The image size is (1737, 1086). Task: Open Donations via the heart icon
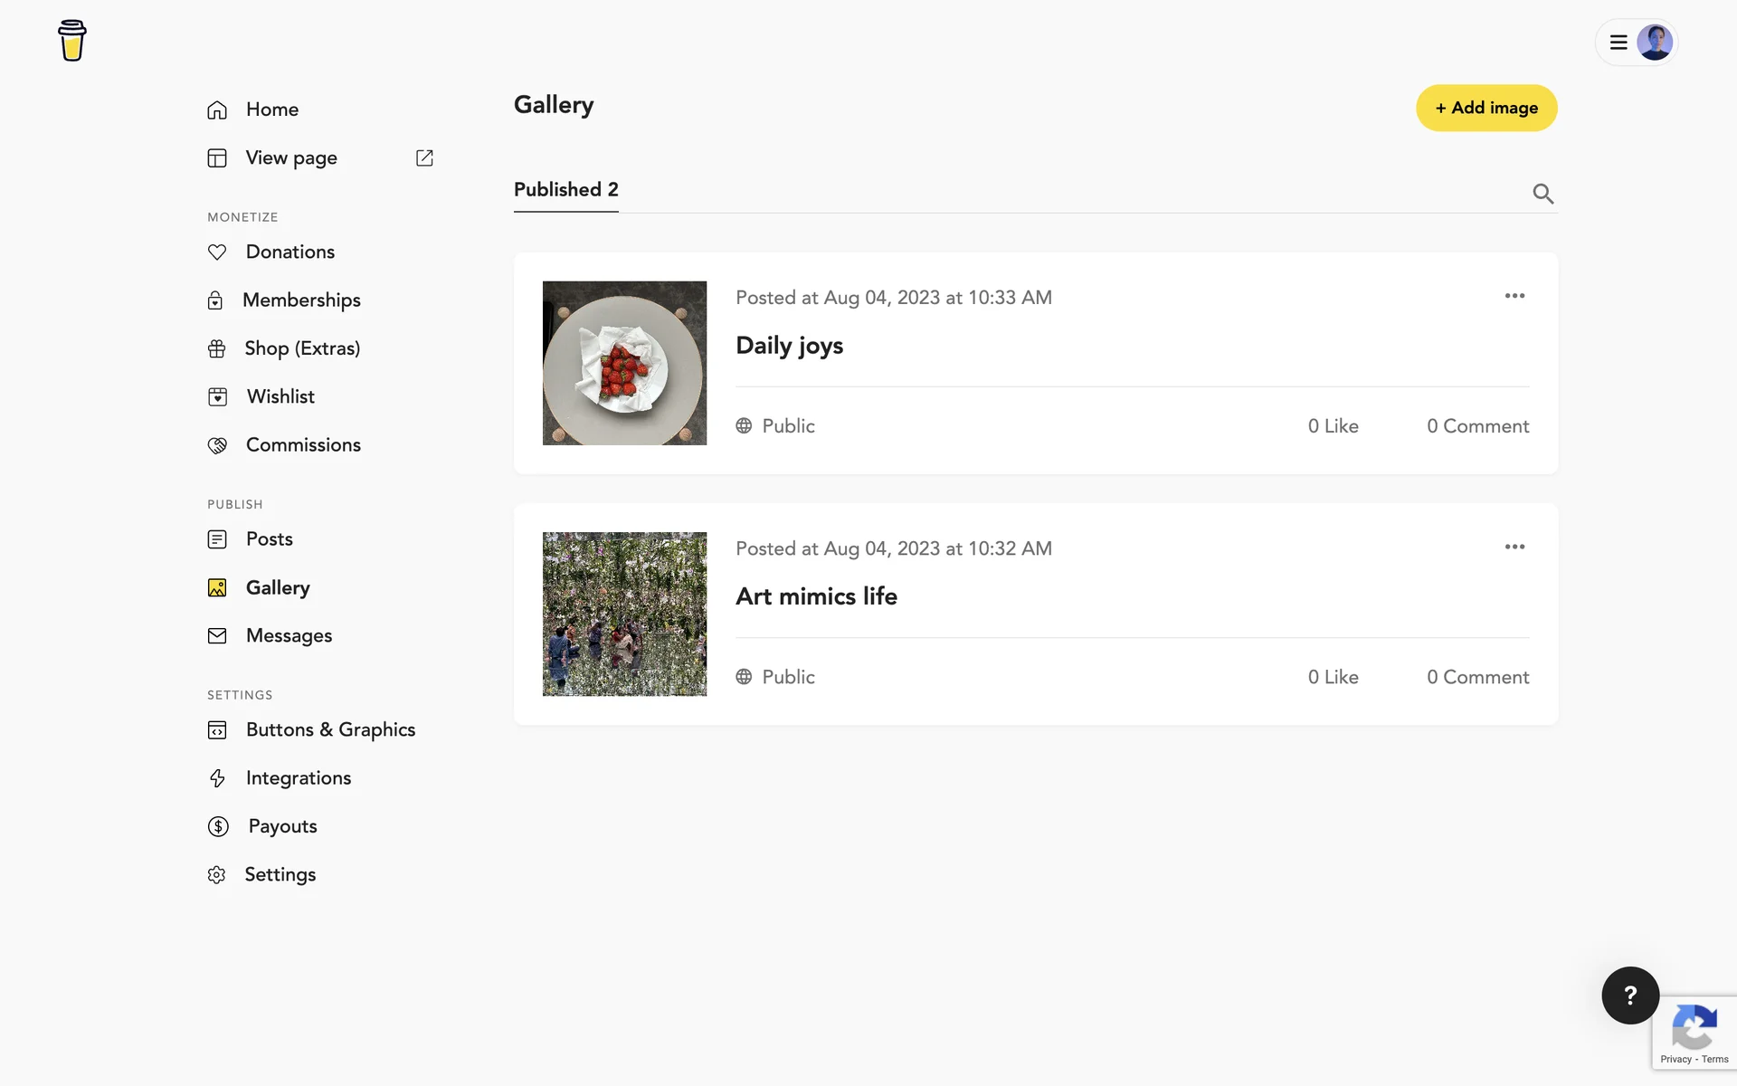217,252
